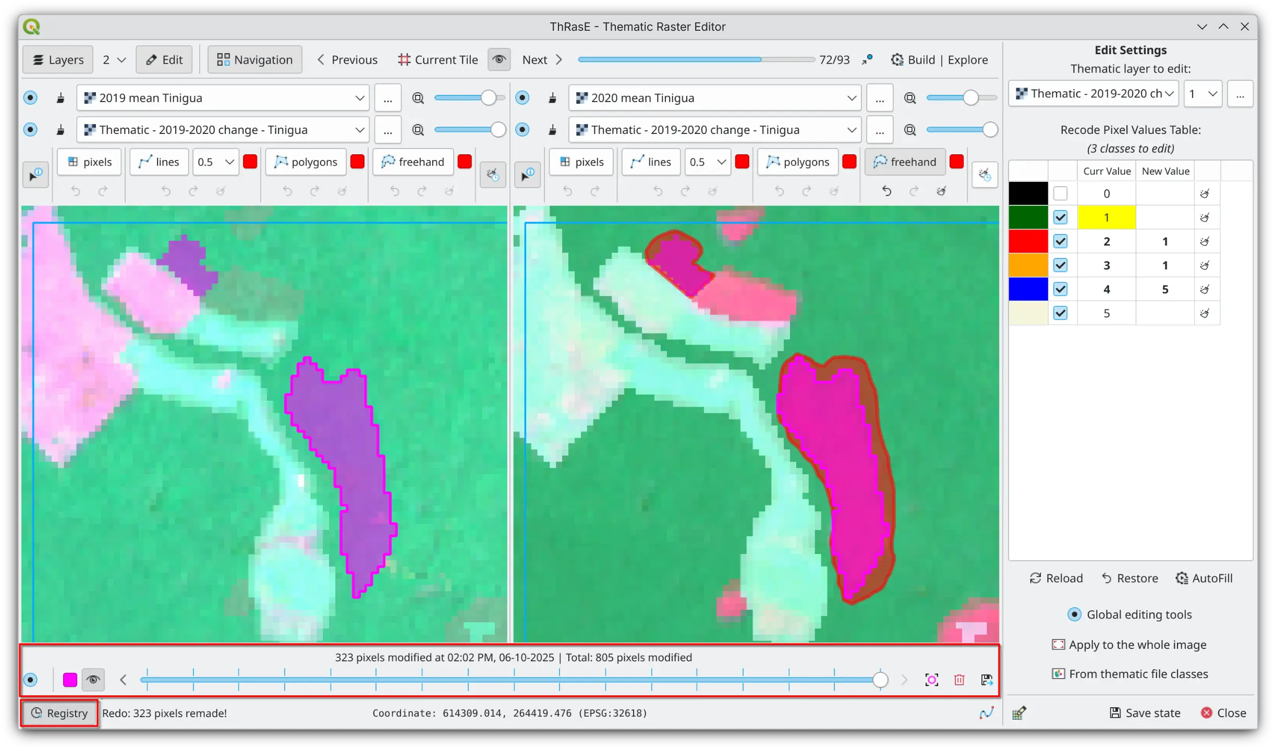Screen dimensions: 1276x751
Task: Click the registry highlight-pixels target icon
Action: 931,680
